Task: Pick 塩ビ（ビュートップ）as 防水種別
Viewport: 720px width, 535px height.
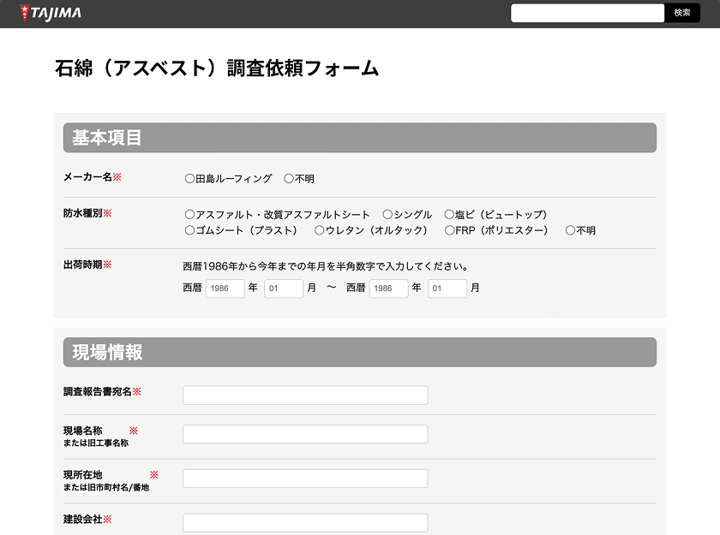Action: (x=449, y=214)
